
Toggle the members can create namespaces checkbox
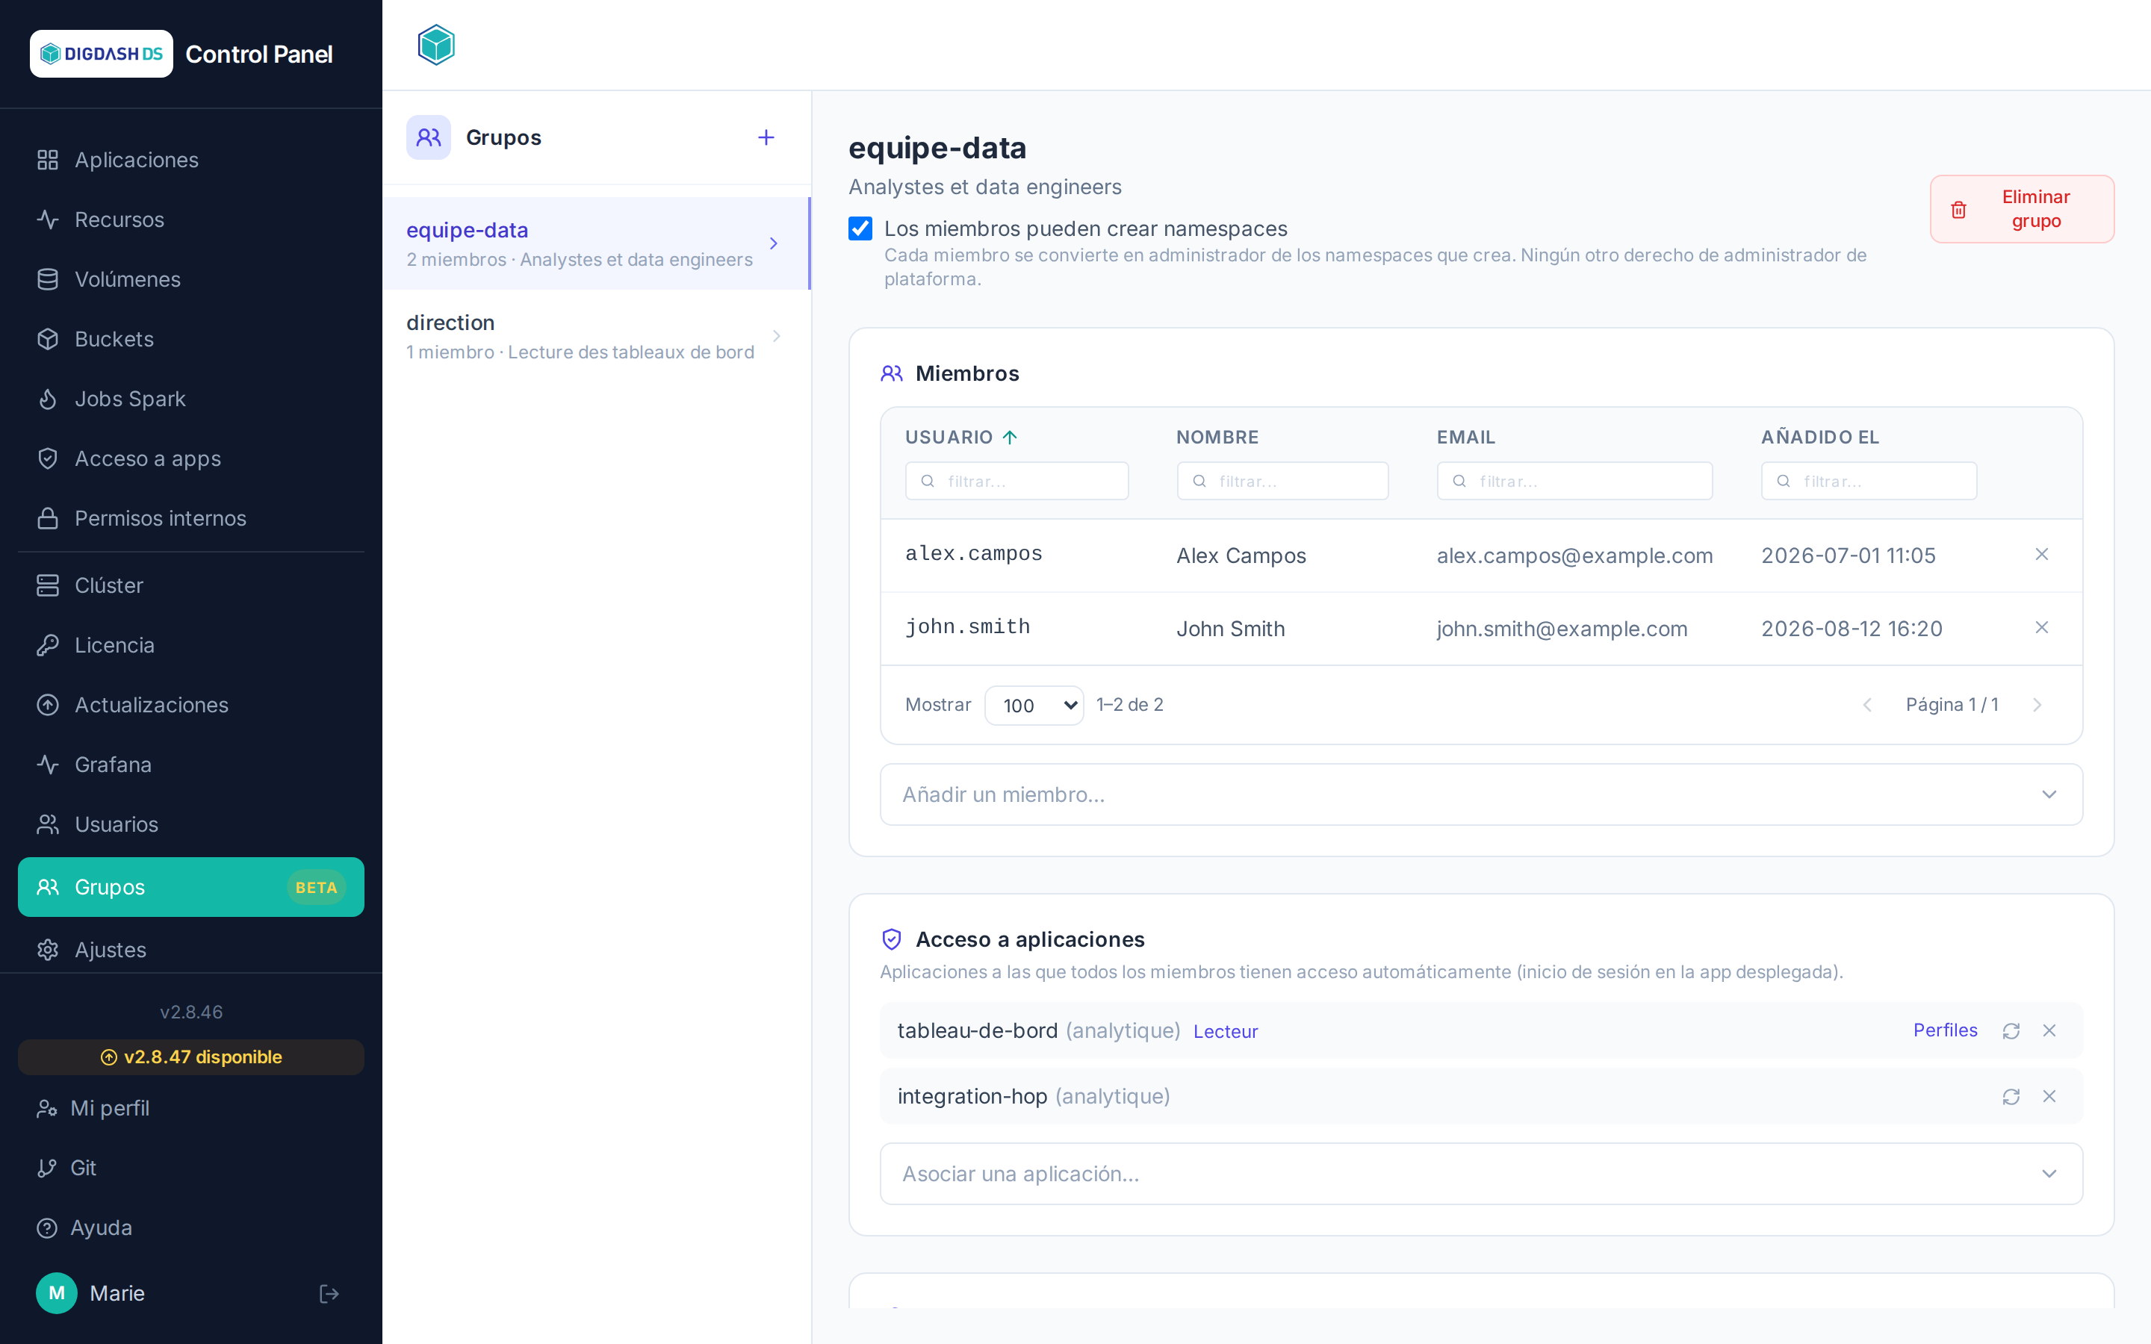tap(860, 228)
